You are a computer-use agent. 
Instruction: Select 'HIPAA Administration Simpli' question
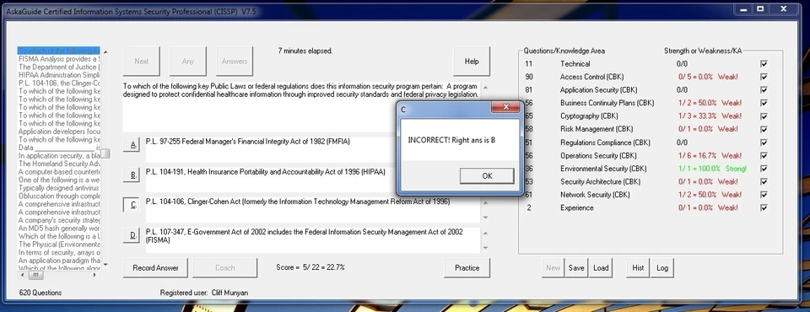(59, 75)
